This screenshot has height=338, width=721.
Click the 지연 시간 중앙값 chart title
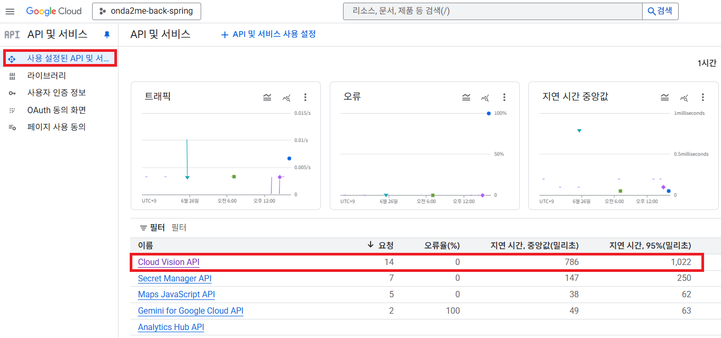tap(575, 97)
